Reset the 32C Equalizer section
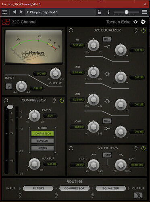This screenshot has width=150, height=202. (x=71, y=30)
